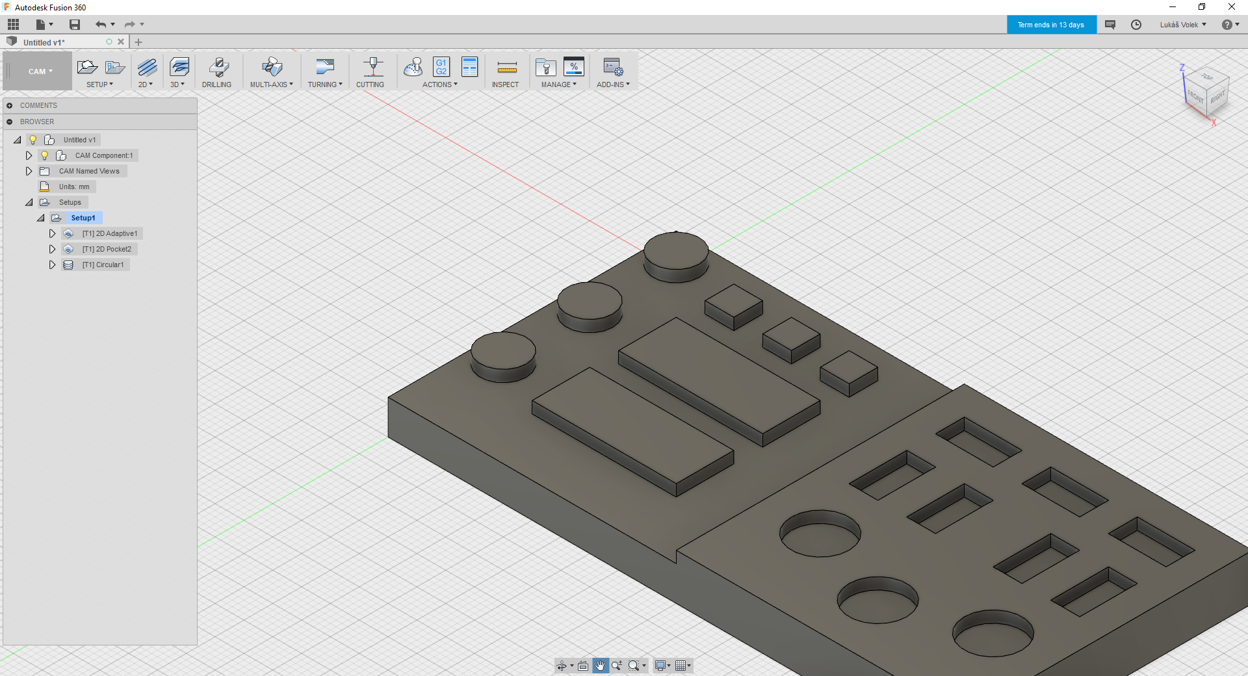
Task: Expand the 2D Adaptive1 operation
Action: (x=53, y=233)
